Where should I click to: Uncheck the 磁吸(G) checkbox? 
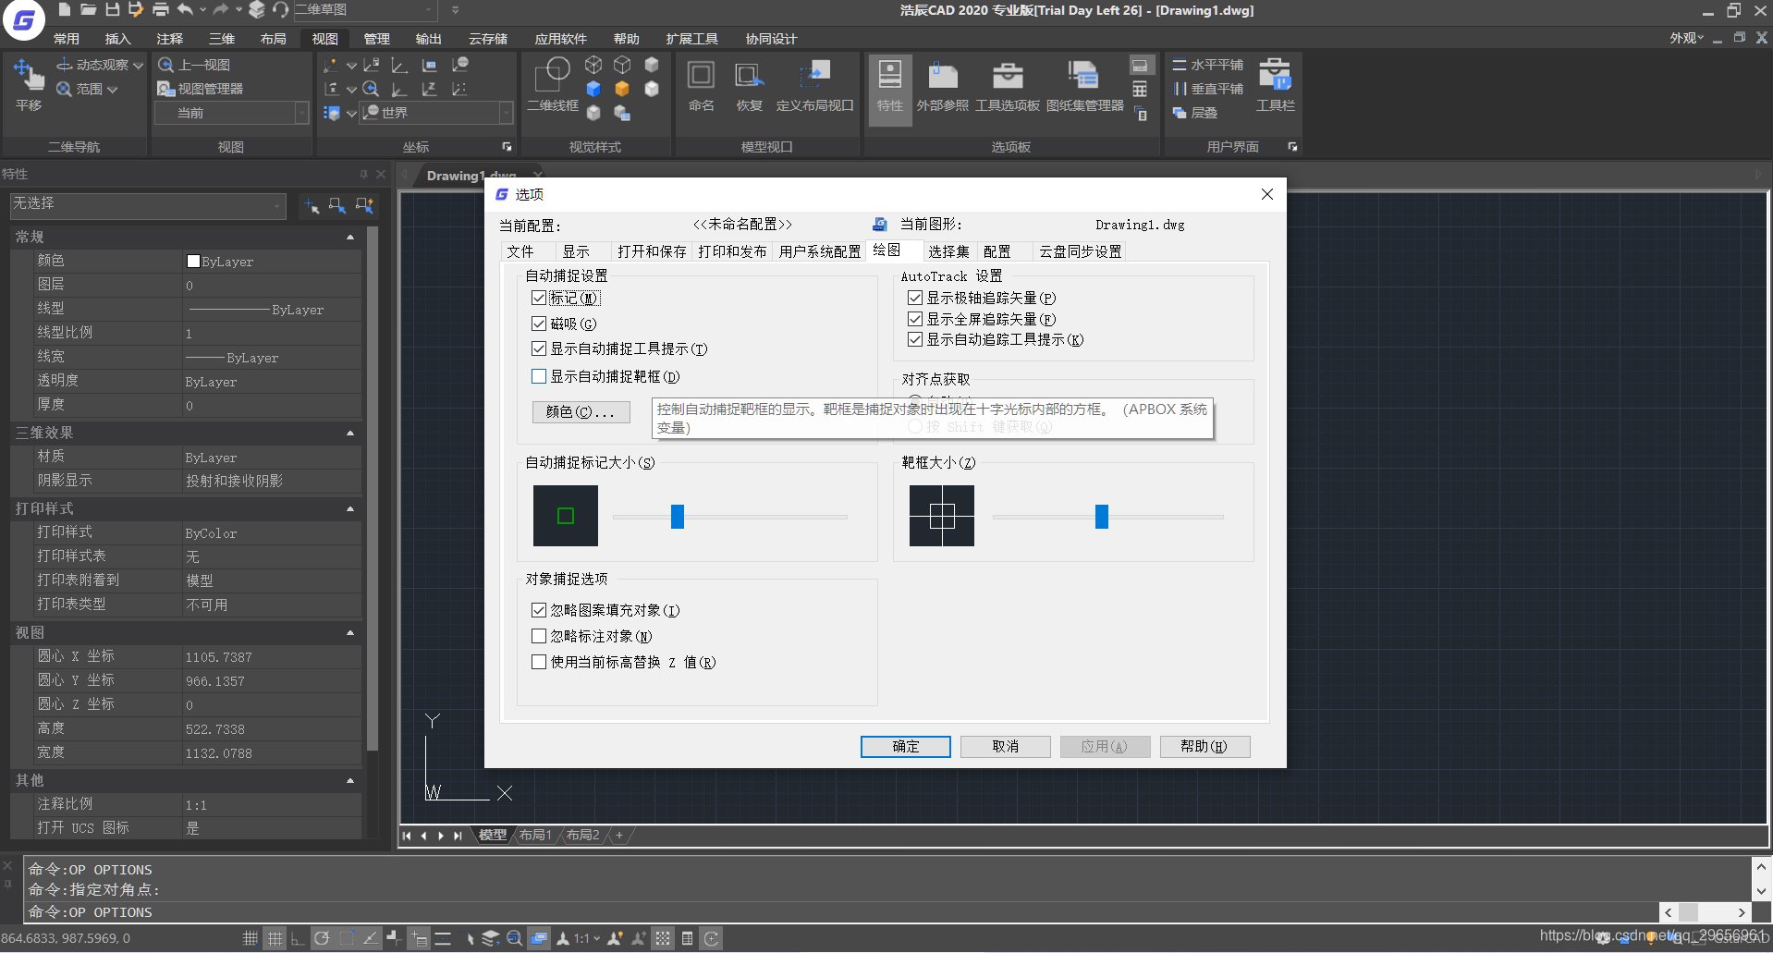point(539,324)
